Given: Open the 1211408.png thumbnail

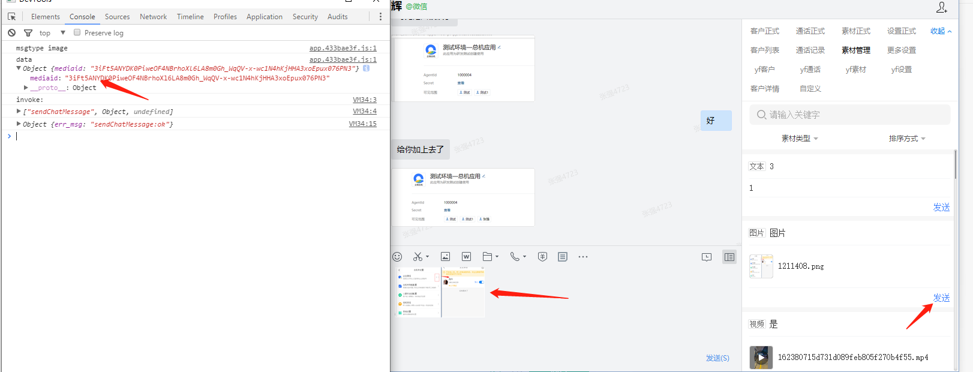Looking at the screenshot, I should point(761,266).
